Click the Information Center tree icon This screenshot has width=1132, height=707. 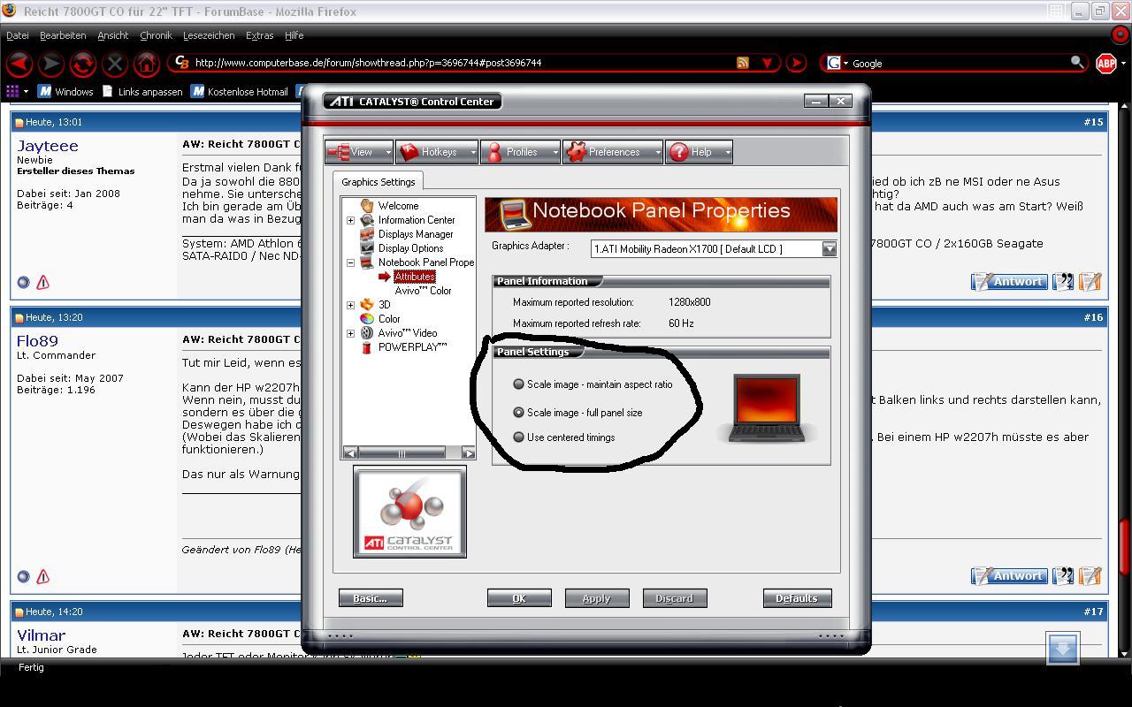(367, 220)
